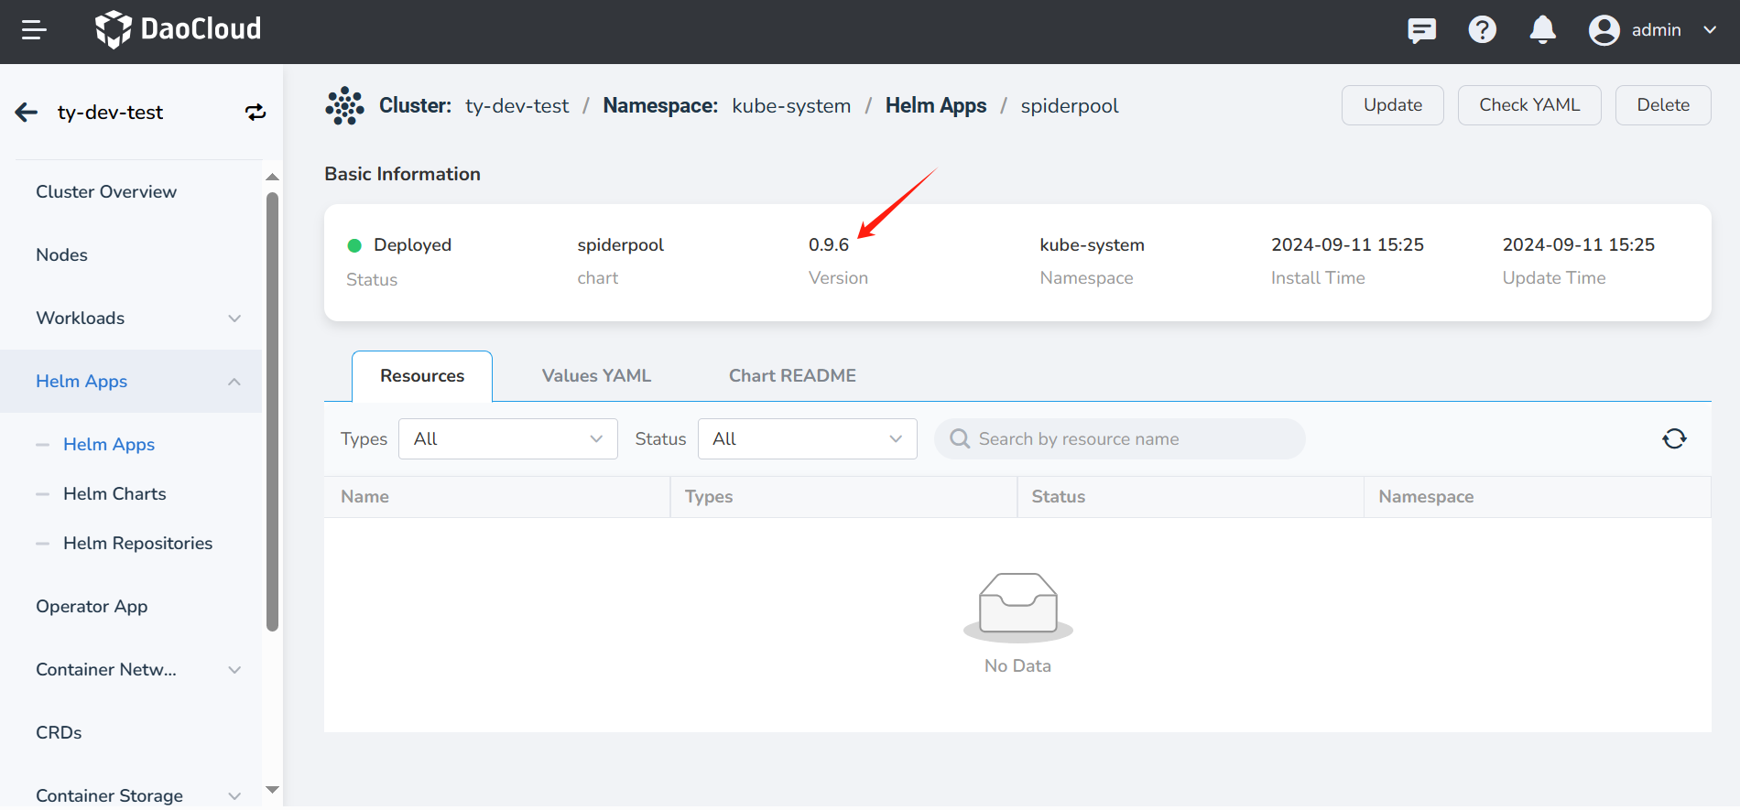This screenshot has height=810, width=1740.
Task: Open the messages chat icon
Action: click(1421, 30)
